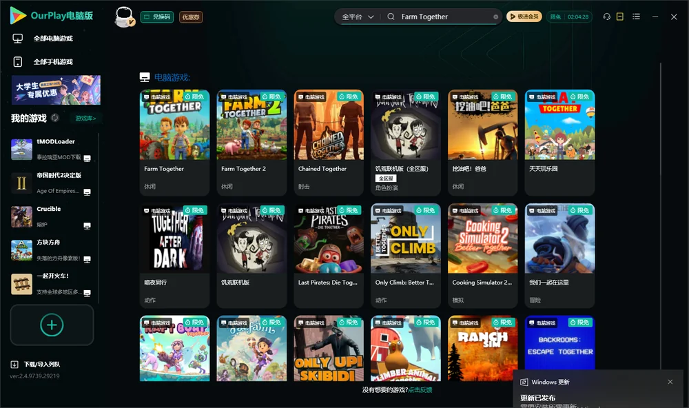
Task: Clear the Farm Together search text
Action: coord(495,17)
